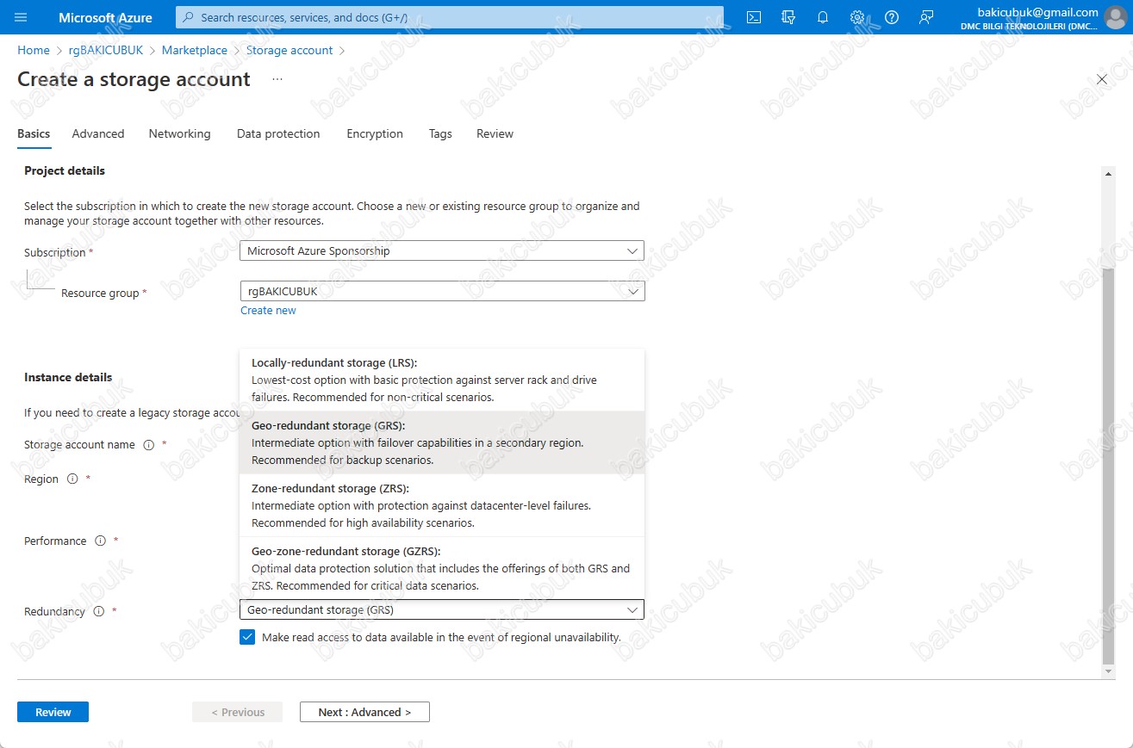Click the scrollbar up arrow
The height and width of the screenshot is (748, 1133).
point(1108,173)
